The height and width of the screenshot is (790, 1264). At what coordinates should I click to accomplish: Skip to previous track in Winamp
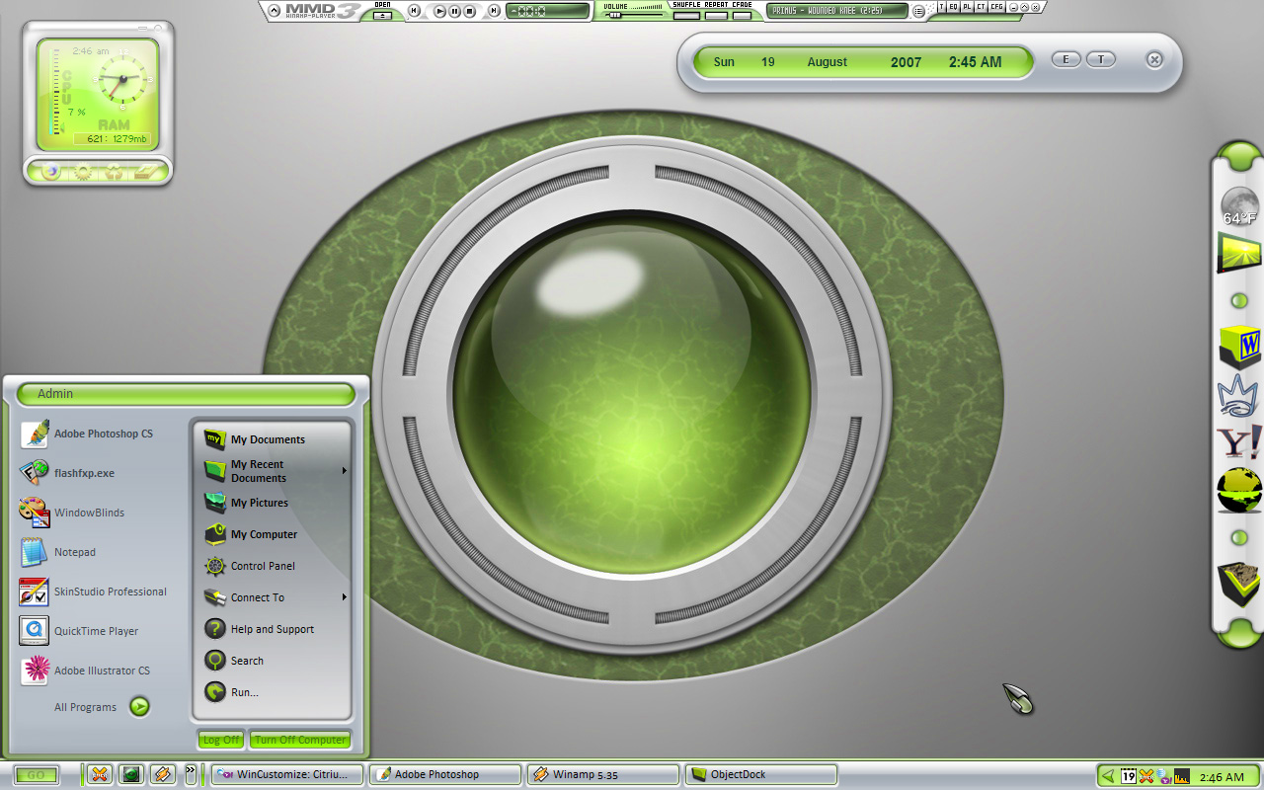[414, 11]
